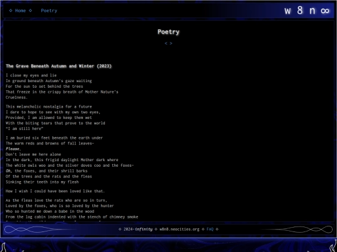Click the quote "I am still here"

(24, 129)
